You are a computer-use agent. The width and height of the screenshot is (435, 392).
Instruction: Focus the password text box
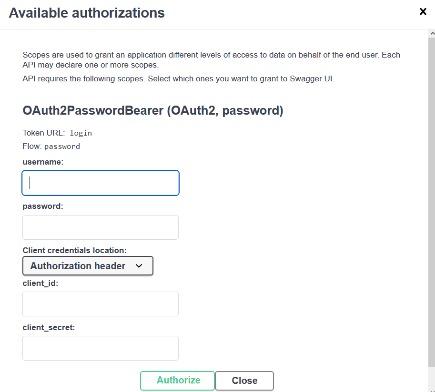click(101, 227)
